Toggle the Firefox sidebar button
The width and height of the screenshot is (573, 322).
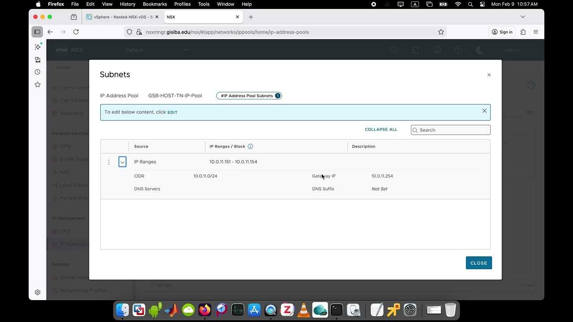[37, 32]
